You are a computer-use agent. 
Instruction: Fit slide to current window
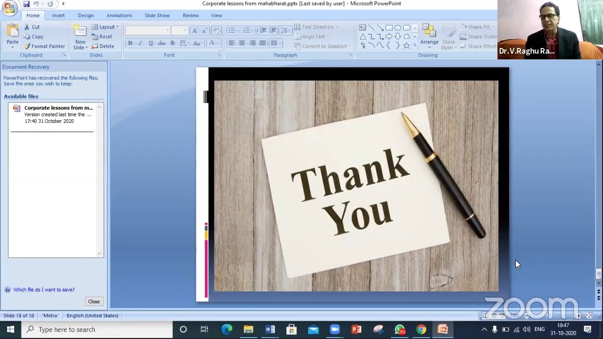589,316
